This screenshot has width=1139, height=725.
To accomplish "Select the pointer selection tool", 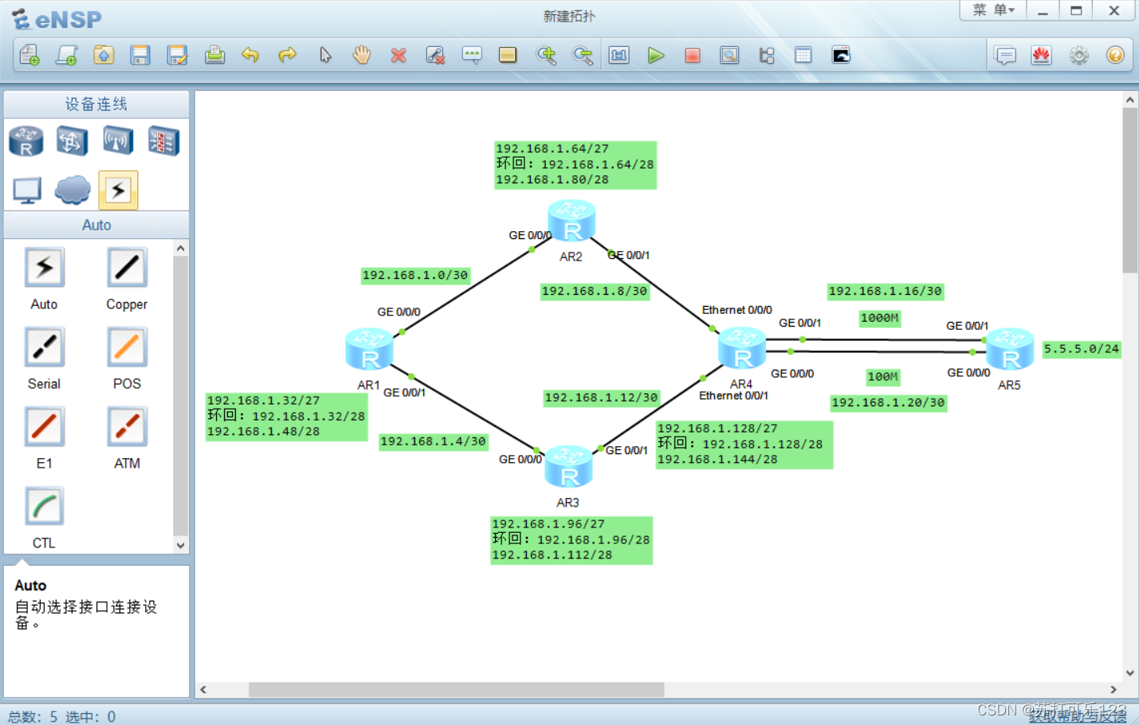I will pos(324,55).
